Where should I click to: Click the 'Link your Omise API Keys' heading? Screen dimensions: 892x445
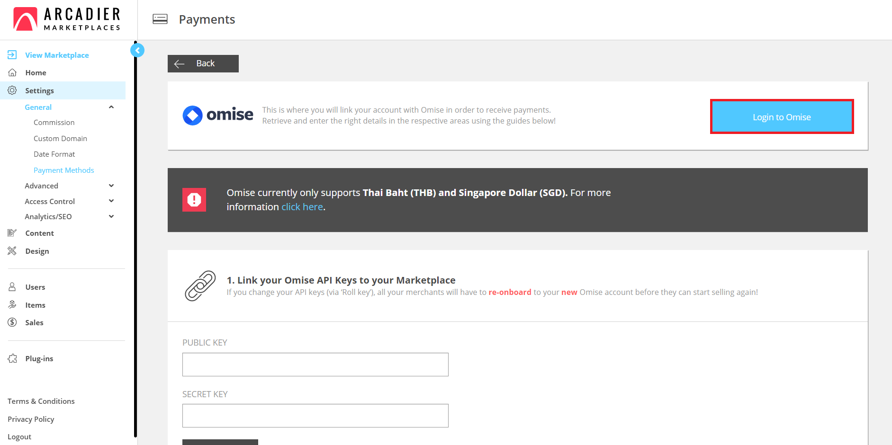tap(341, 280)
